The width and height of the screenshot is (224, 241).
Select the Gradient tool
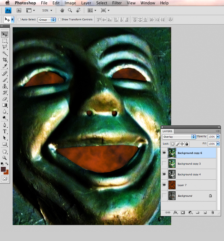[4, 105]
